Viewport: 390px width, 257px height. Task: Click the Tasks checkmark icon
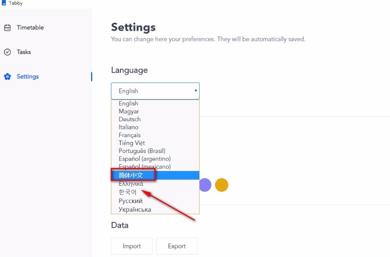click(7, 52)
